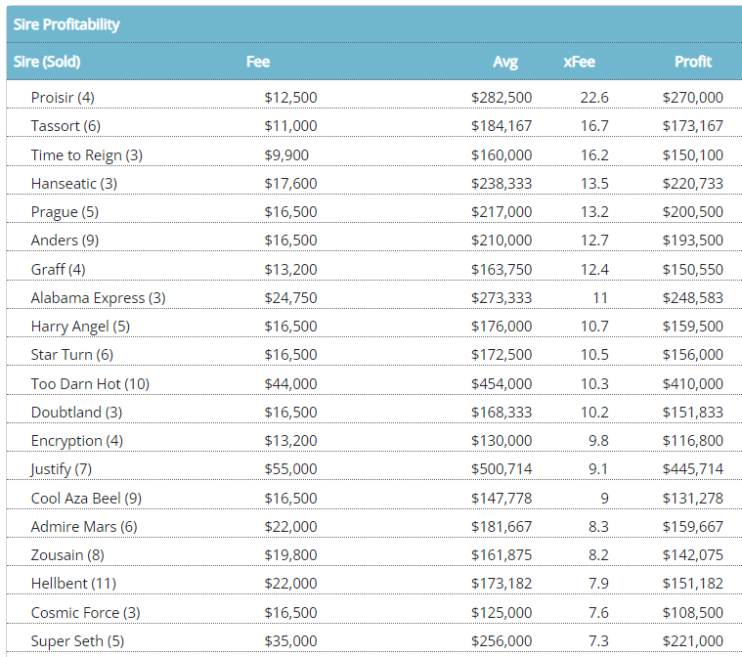Select the Too Darn Hot (10) sire name
Screen dimensions: 742x657
[x=90, y=384]
